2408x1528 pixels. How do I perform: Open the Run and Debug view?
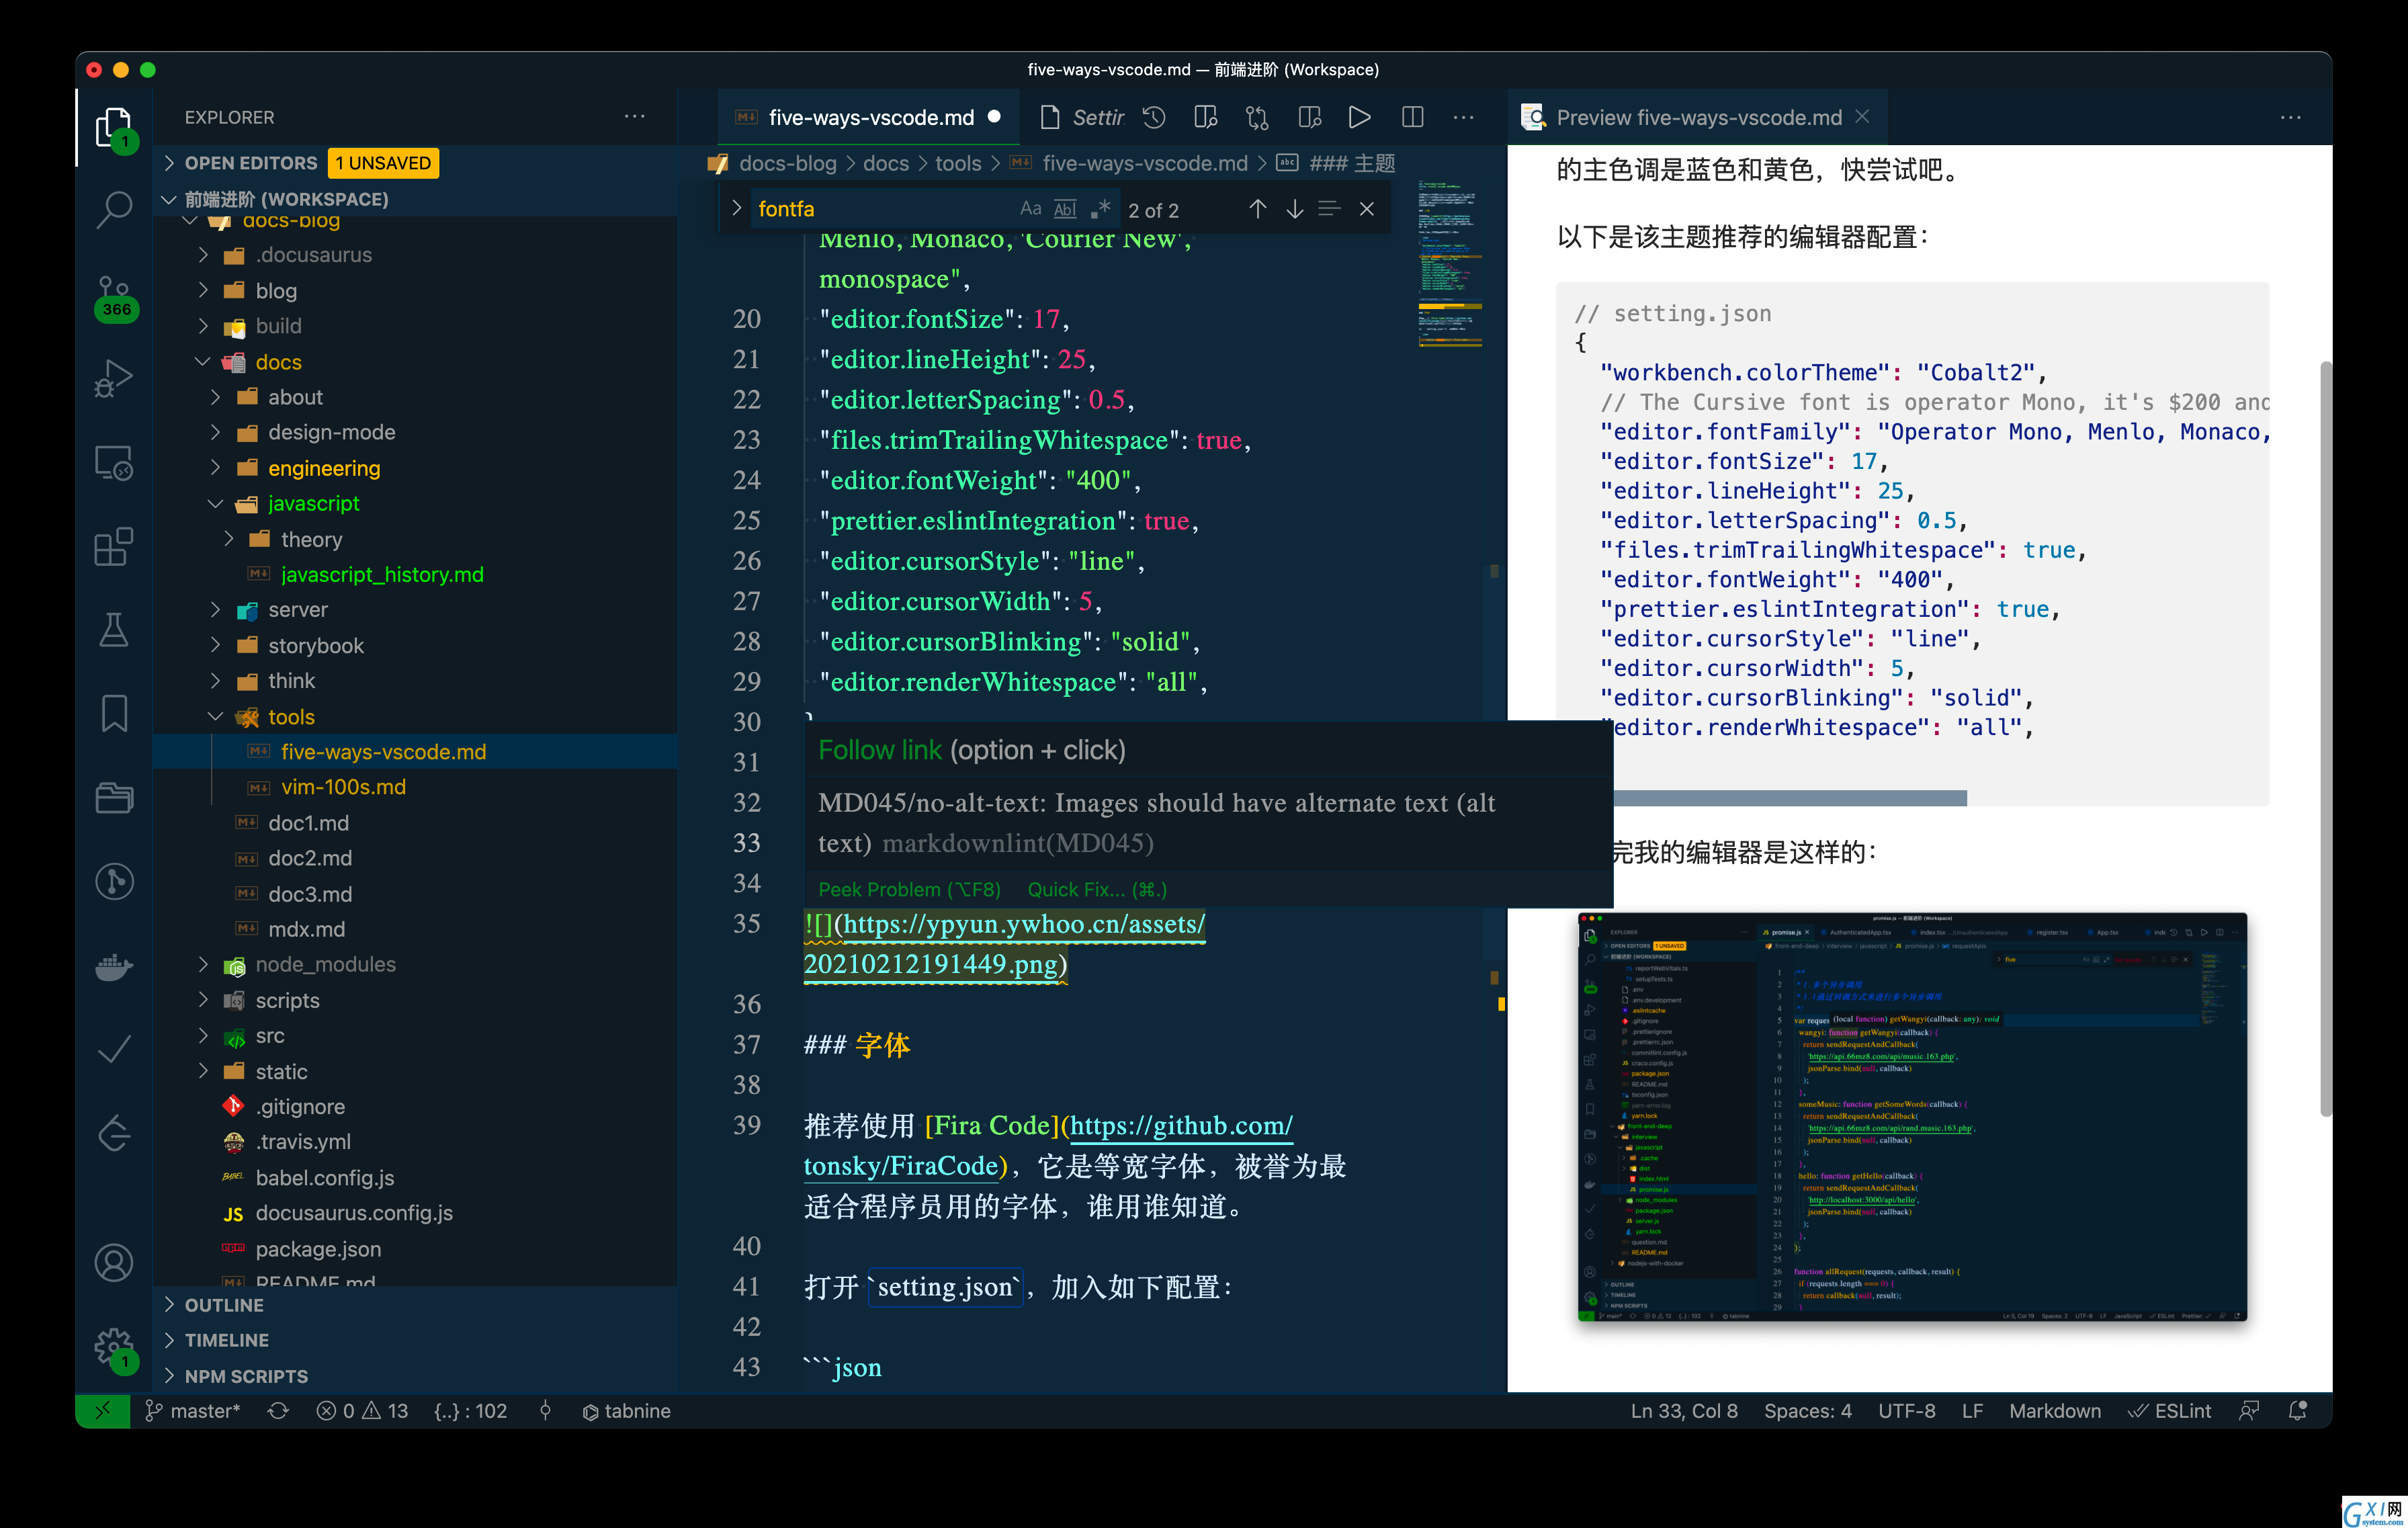tap(113, 380)
